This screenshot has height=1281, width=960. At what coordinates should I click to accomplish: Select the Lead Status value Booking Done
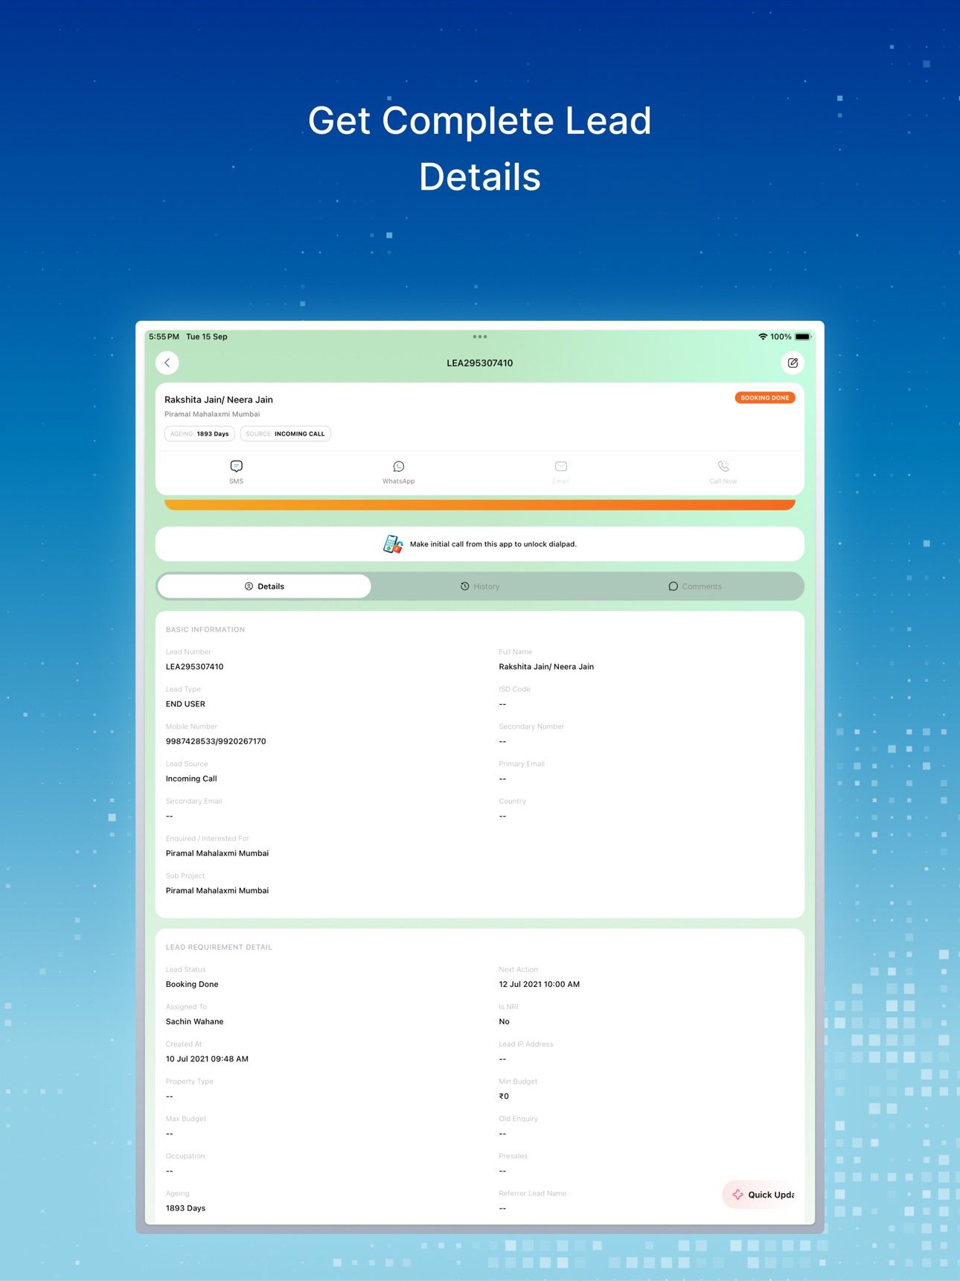pos(192,984)
